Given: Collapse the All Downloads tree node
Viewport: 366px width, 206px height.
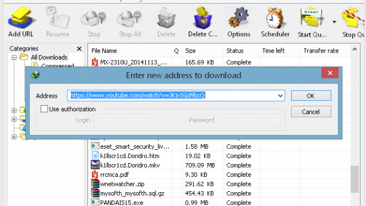Looking at the screenshot, I should click(x=14, y=57).
